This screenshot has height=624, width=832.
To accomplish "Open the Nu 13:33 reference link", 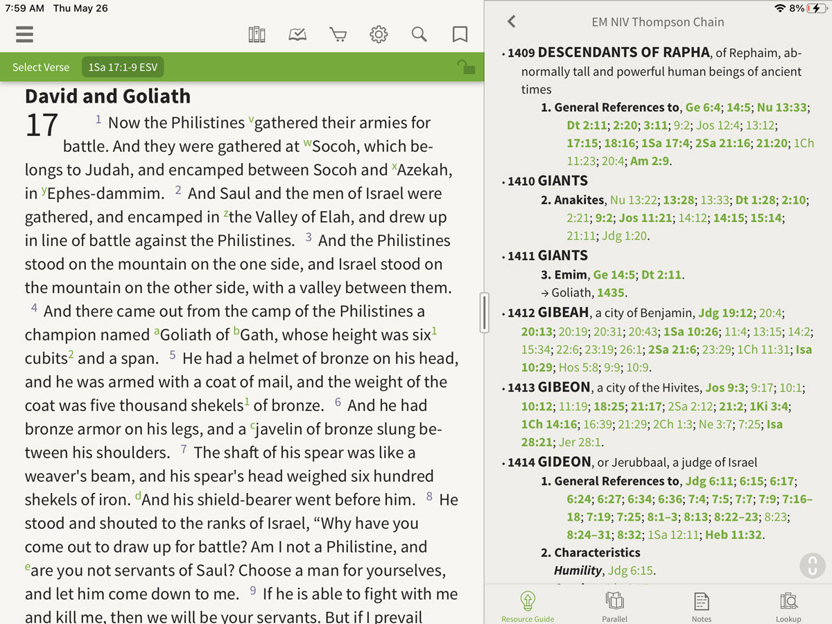I will coord(782,107).
